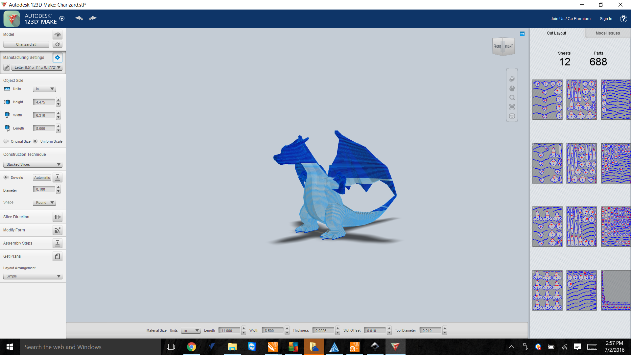Show hidden system tray icons chevron
The image size is (631, 355).
tap(512, 347)
